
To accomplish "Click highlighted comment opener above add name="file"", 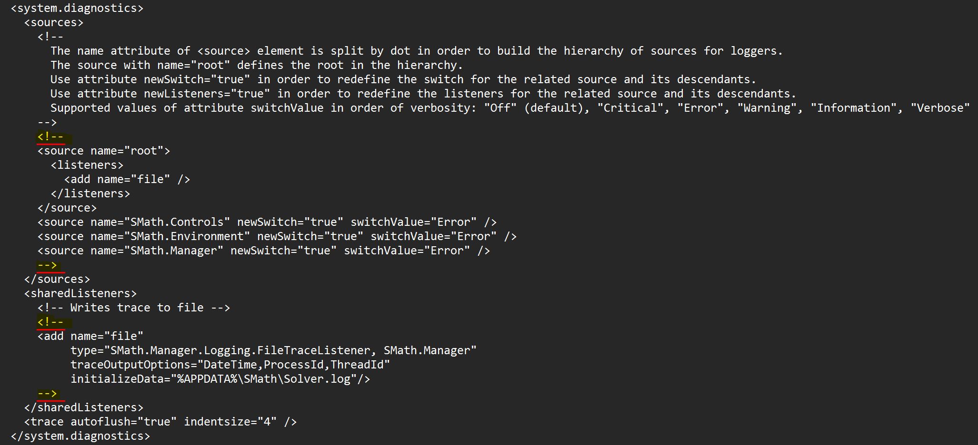I will [50, 322].
